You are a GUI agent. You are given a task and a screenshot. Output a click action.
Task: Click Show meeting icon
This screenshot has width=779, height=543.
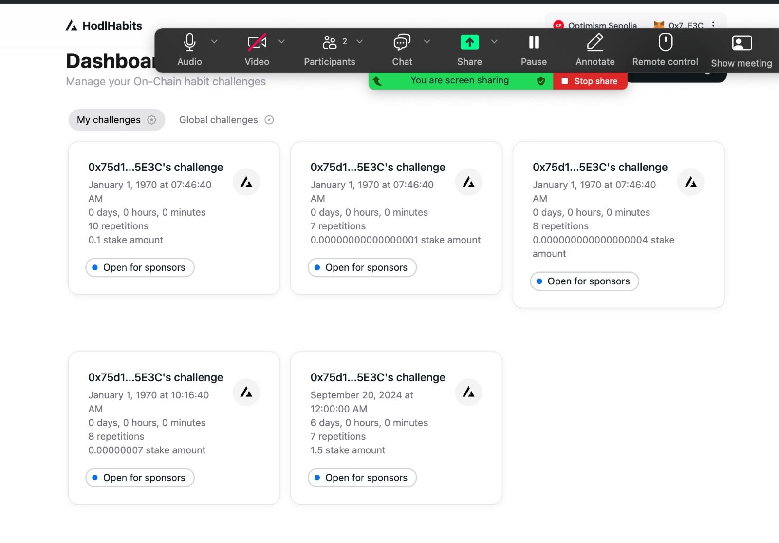(x=742, y=43)
